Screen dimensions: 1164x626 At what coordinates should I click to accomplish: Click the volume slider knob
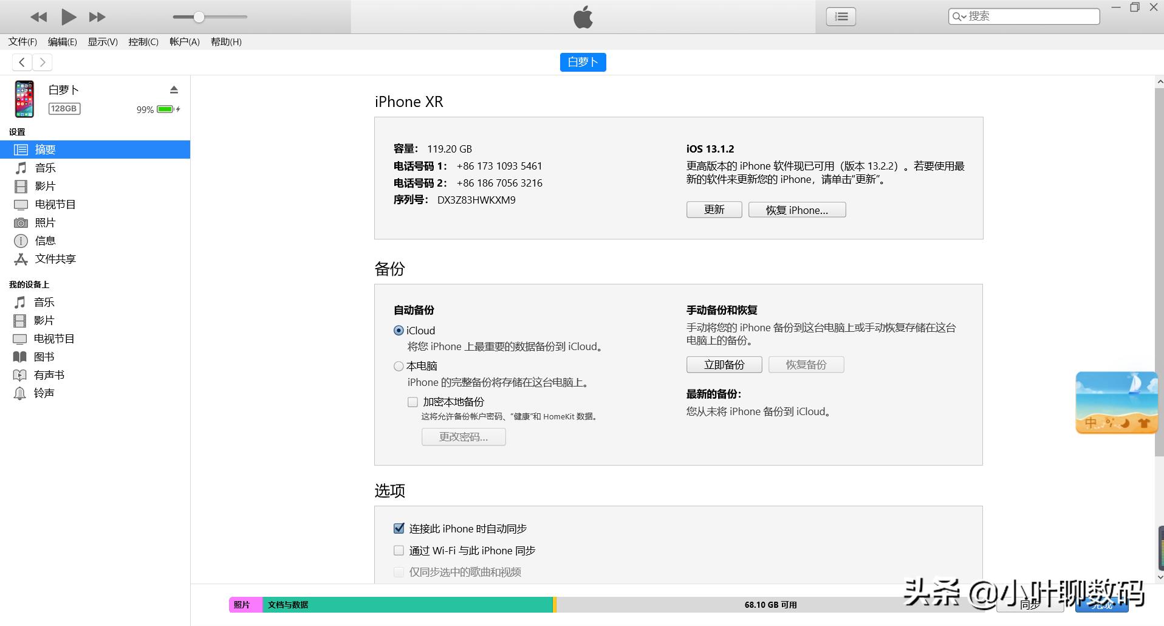[199, 17]
